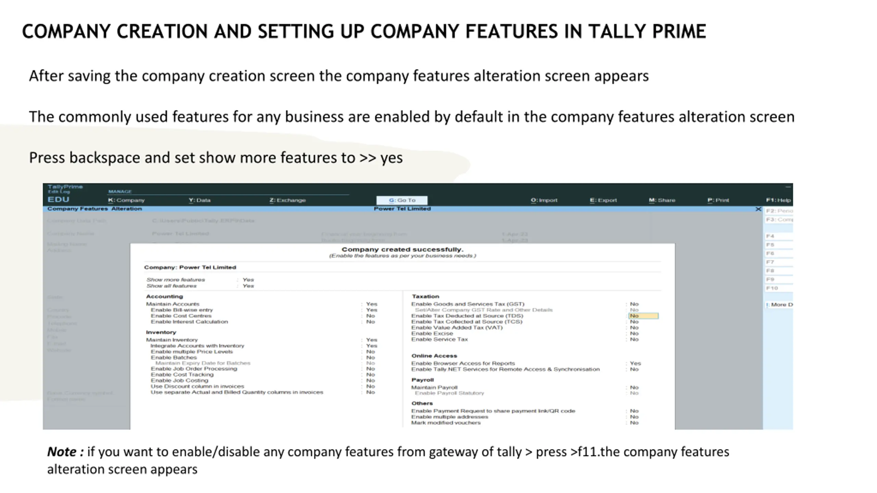Click the More Details sidebar button
The width and height of the screenshot is (877, 493).
779,305
